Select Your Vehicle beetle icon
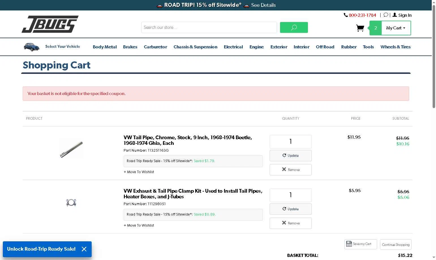This screenshot has height=260, width=436. [x=32, y=47]
